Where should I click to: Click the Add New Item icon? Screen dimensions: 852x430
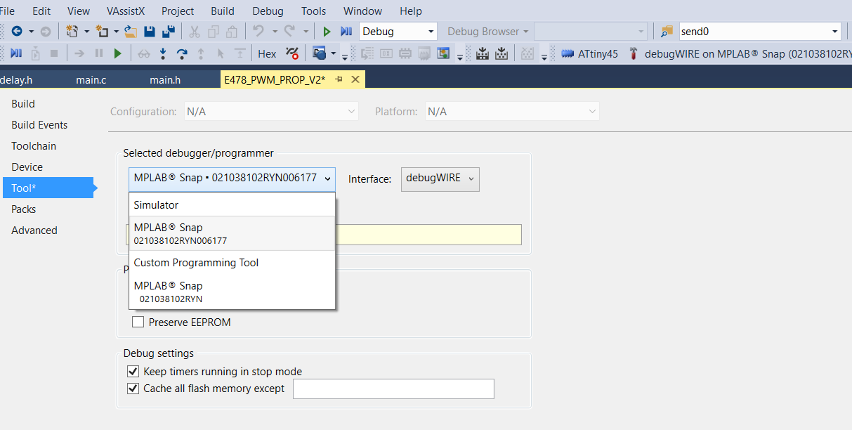(102, 32)
